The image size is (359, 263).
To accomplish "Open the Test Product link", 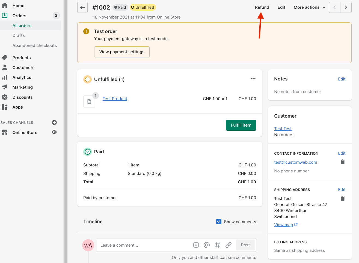I will point(115,99).
